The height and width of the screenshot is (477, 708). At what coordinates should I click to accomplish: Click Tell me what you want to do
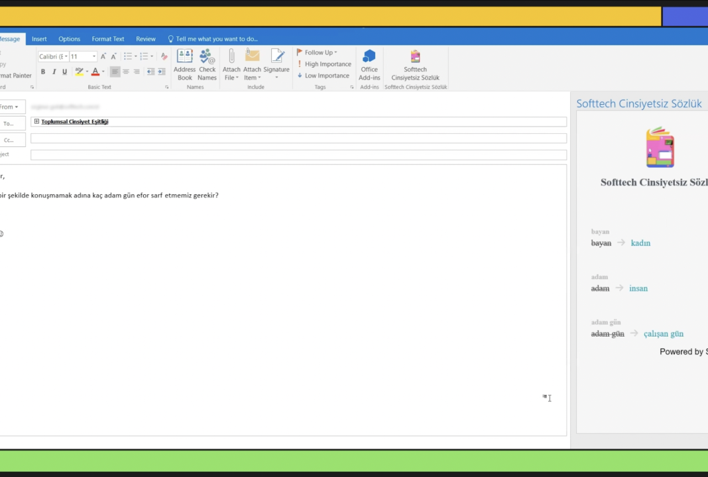(213, 39)
